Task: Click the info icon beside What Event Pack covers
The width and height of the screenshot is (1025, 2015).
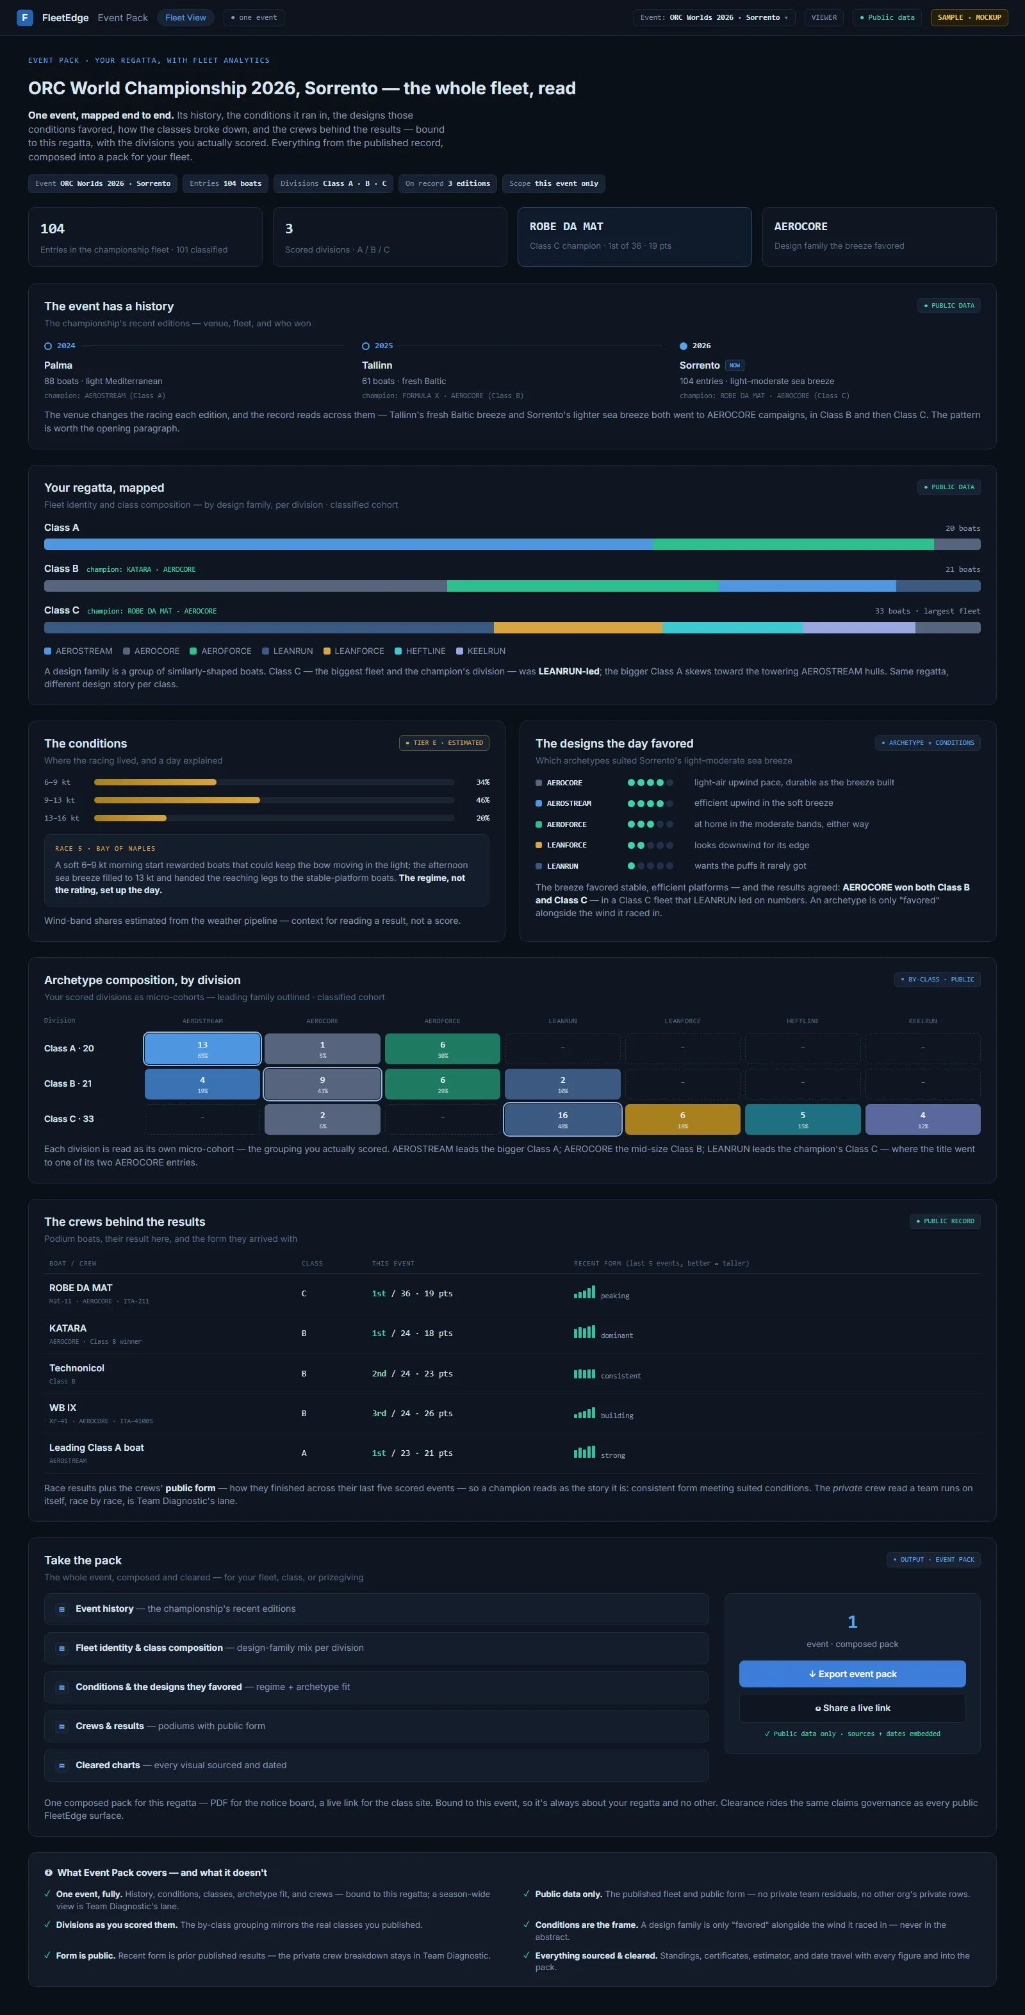Action: (49, 1873)
